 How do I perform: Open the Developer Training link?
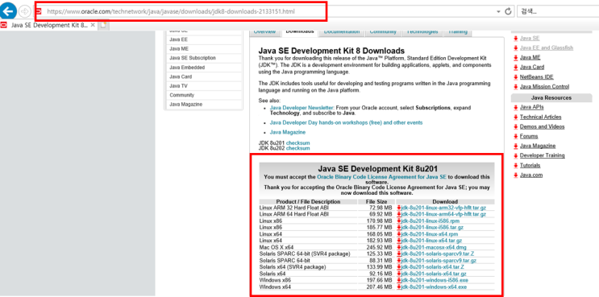pos(542,155)
